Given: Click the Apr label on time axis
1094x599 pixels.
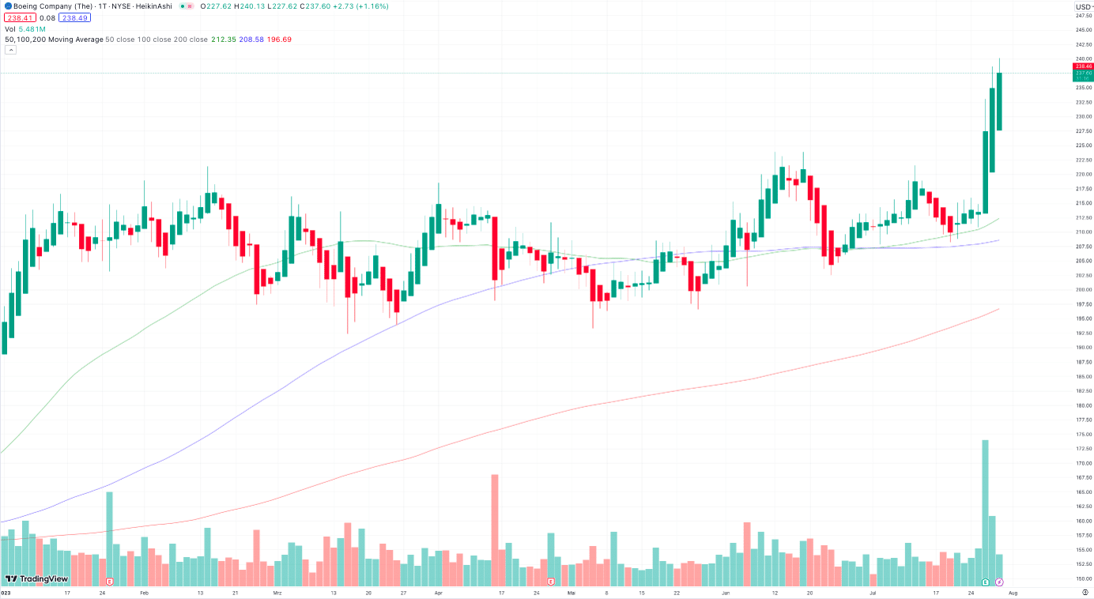Looking at the screenshot, I should tap(439, 592).
